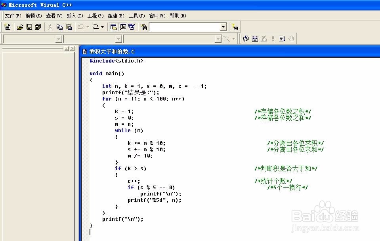
Task: Click the Search binoculars icon
Action: (235, 27)
